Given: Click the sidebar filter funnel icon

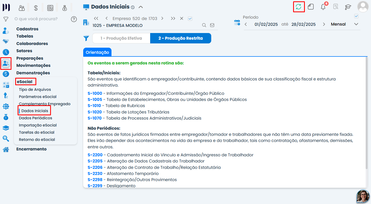Looking at the screenshot, I should [6, 19].
